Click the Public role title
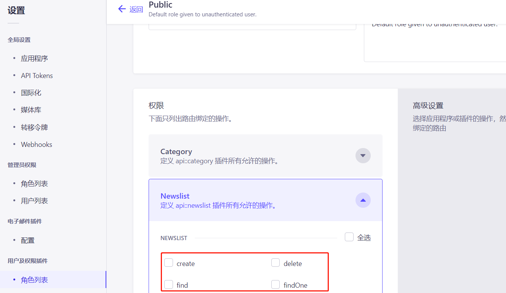This screenshot has width=506, height=293. [x=160, y=5]
